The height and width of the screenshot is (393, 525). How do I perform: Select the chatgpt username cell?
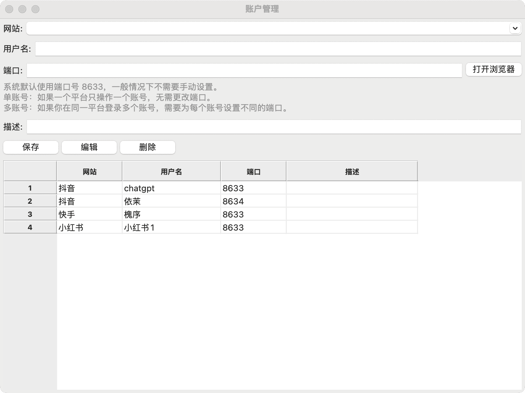(171, 188)
